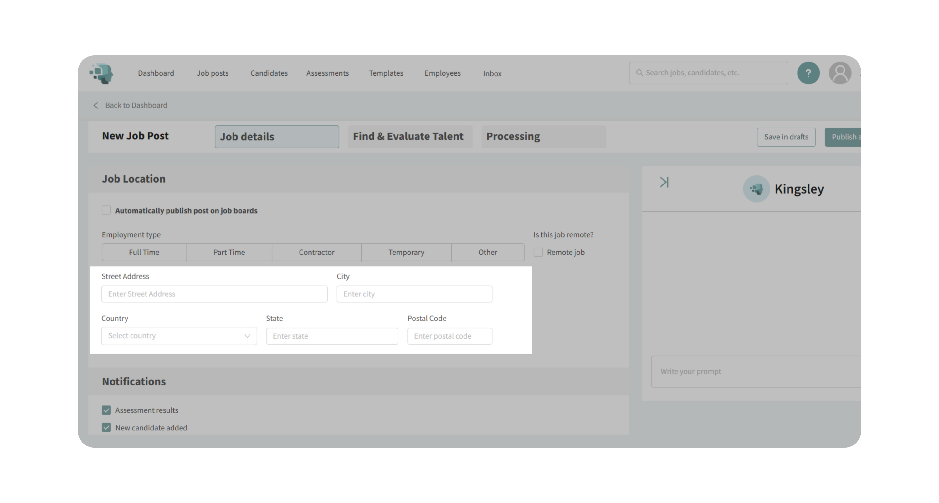The width and height of the screenshot is (939, 503).
Task: Click the app logo icon
Action: coord(101,73)
